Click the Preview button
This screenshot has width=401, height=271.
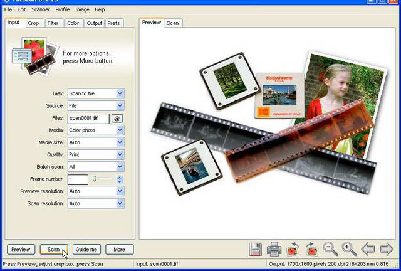tap(21, 249)
